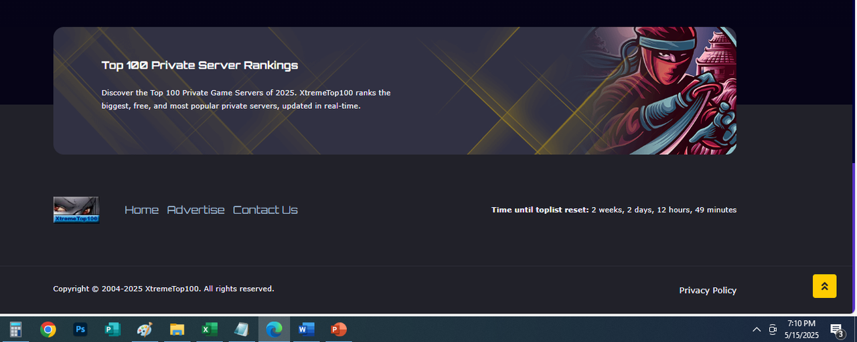Click the XtremeTop100 logo in the footer
This screenshot has height=342, width=857.
pyautogui.click(x=76, y=210)
